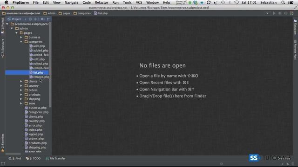Open the 6: TODO tool window
The image size is (298, 167).
pyautogui.click(x=33, y=159)
